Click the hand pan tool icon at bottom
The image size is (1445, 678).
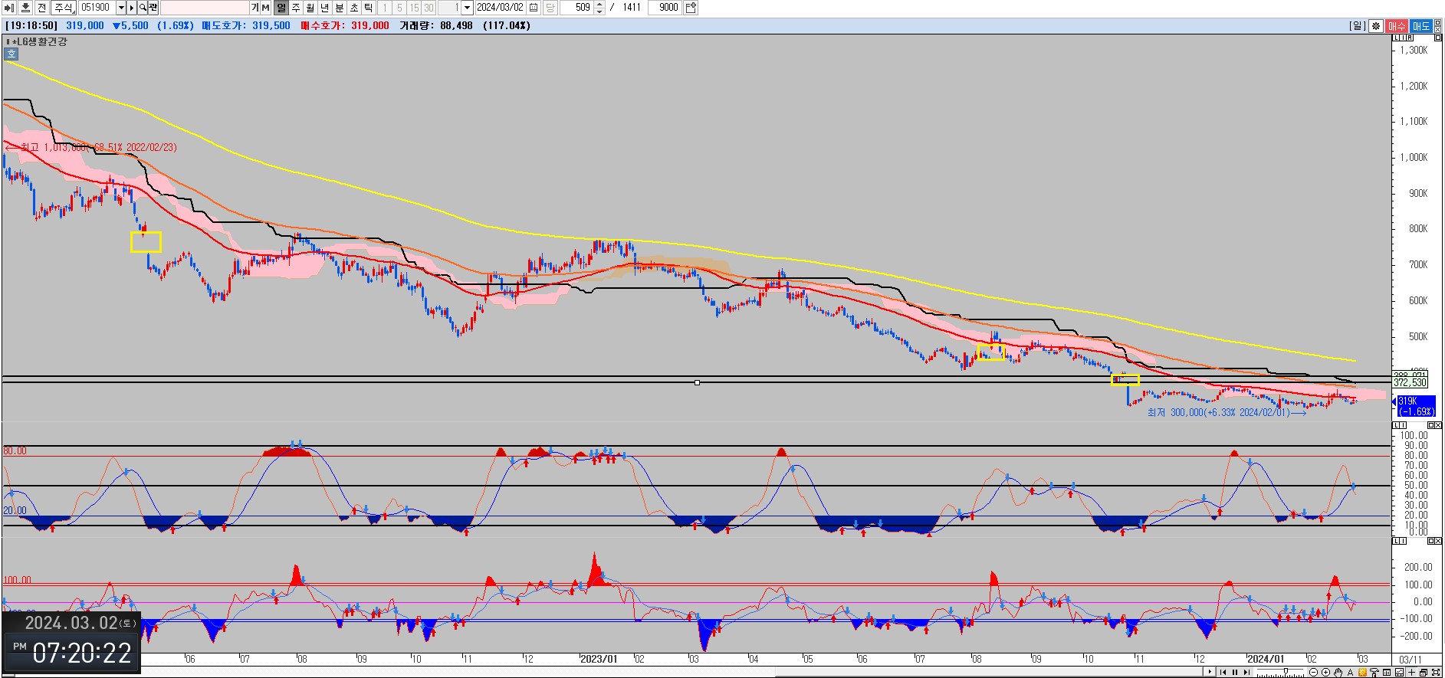click(1338, 673)
